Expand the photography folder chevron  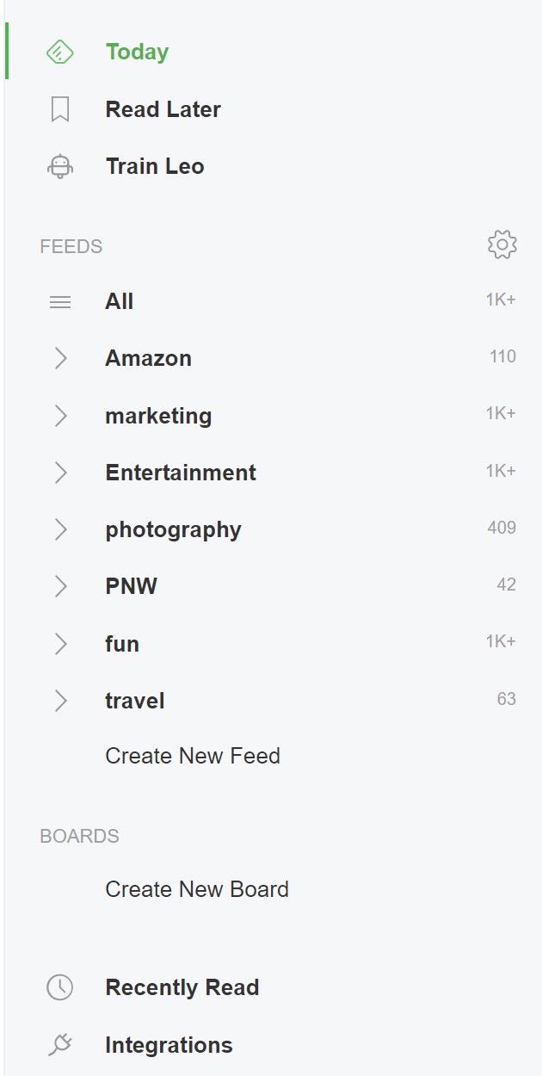(60, 529)
